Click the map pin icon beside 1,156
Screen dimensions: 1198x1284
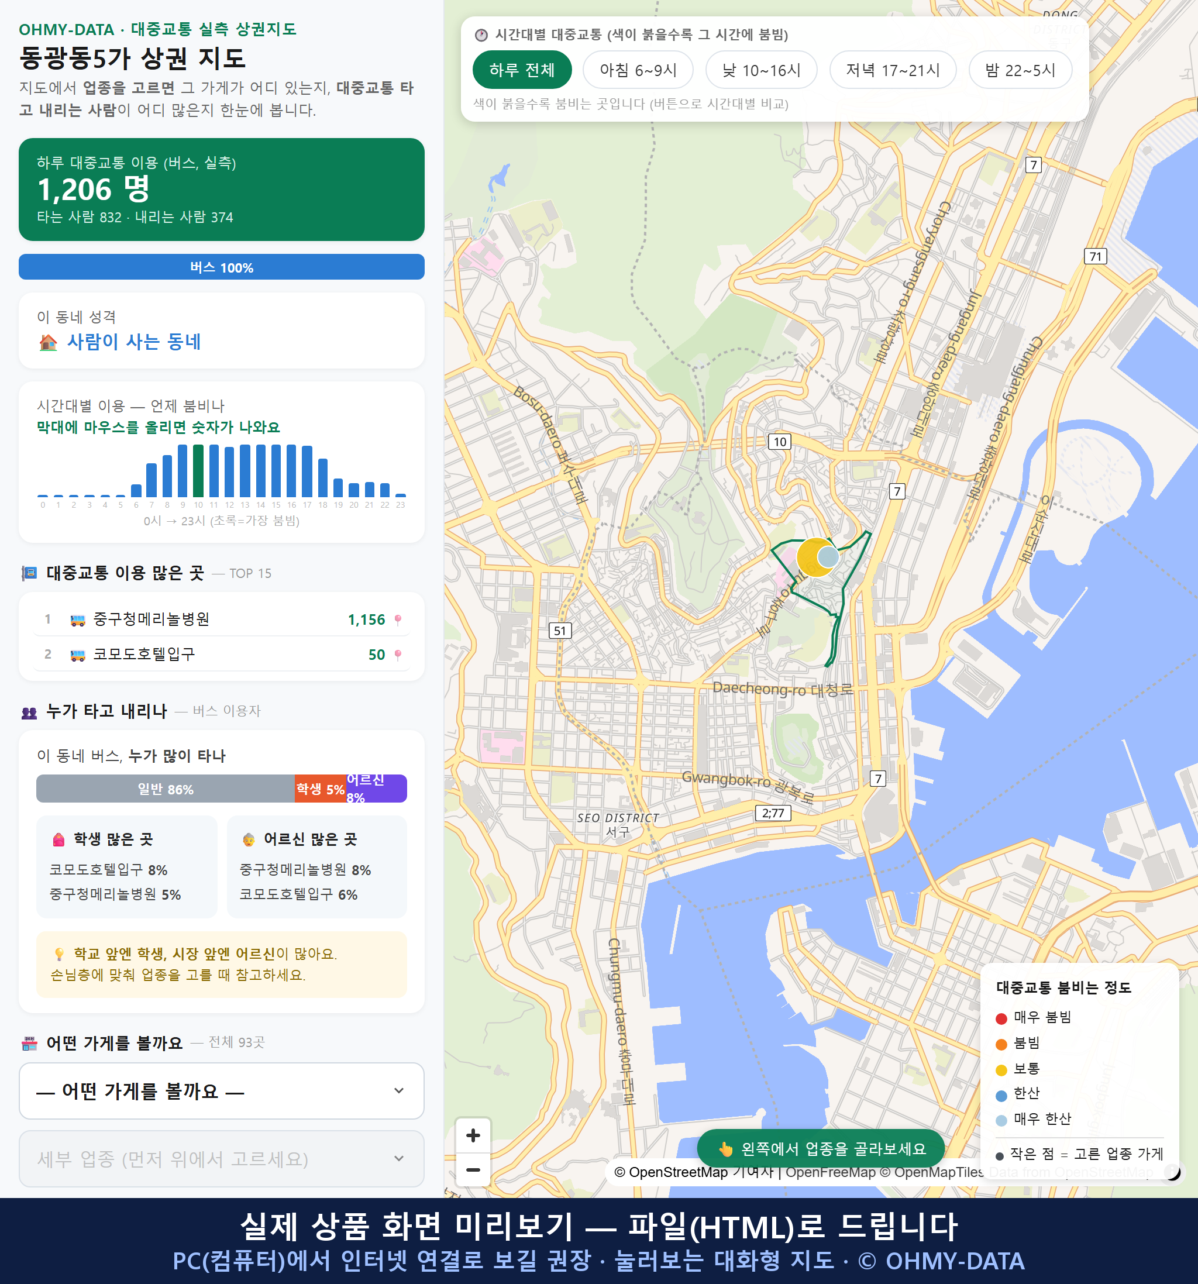398,619
